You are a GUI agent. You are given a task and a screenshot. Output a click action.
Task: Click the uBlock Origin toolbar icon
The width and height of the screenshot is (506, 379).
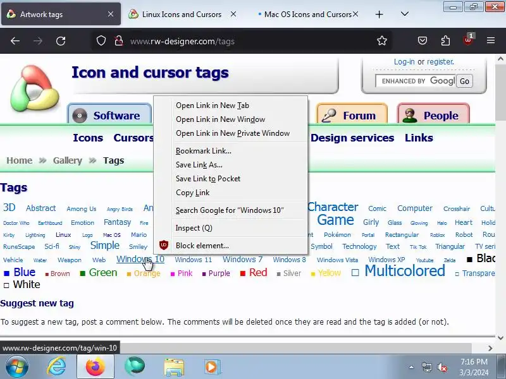(468, 40)
